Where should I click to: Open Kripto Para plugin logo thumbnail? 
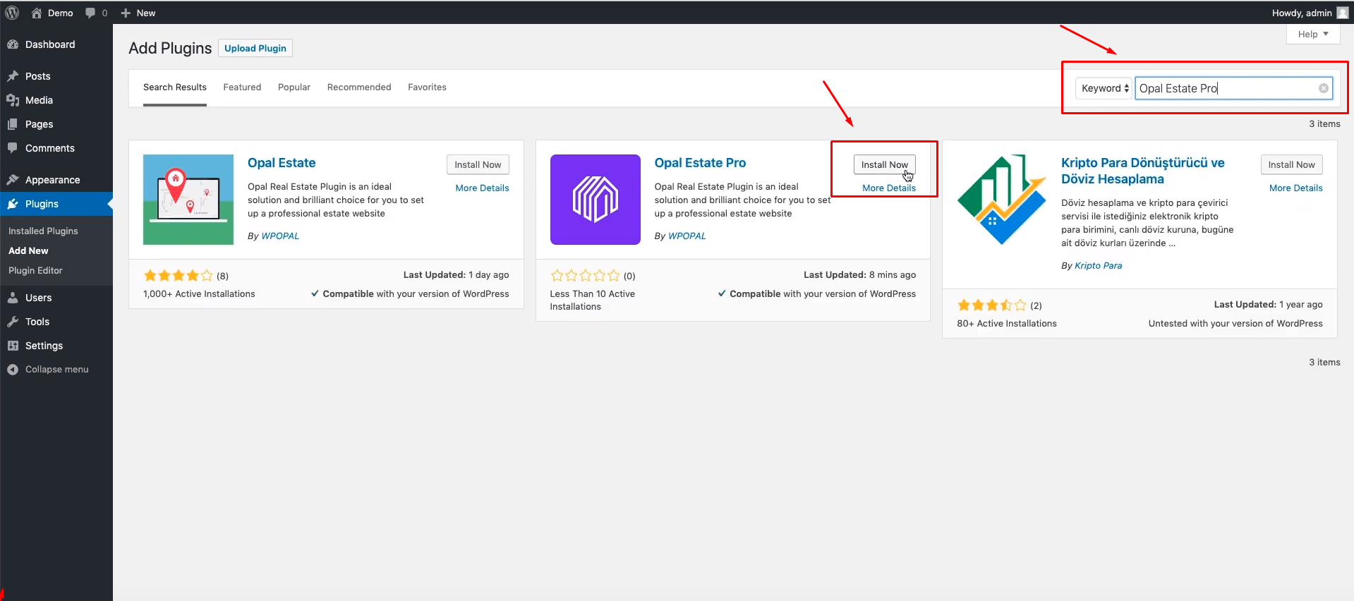pyautogui.click(x=1002, y=200)
